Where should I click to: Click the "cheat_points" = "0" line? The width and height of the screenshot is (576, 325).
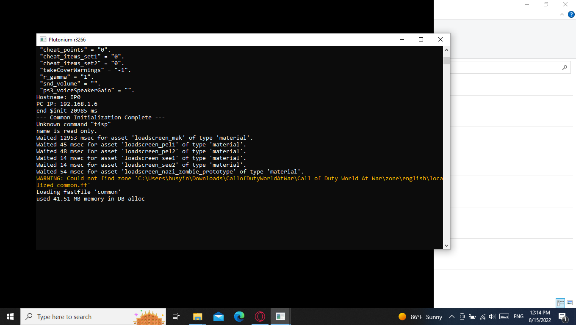tap(75, 50)
